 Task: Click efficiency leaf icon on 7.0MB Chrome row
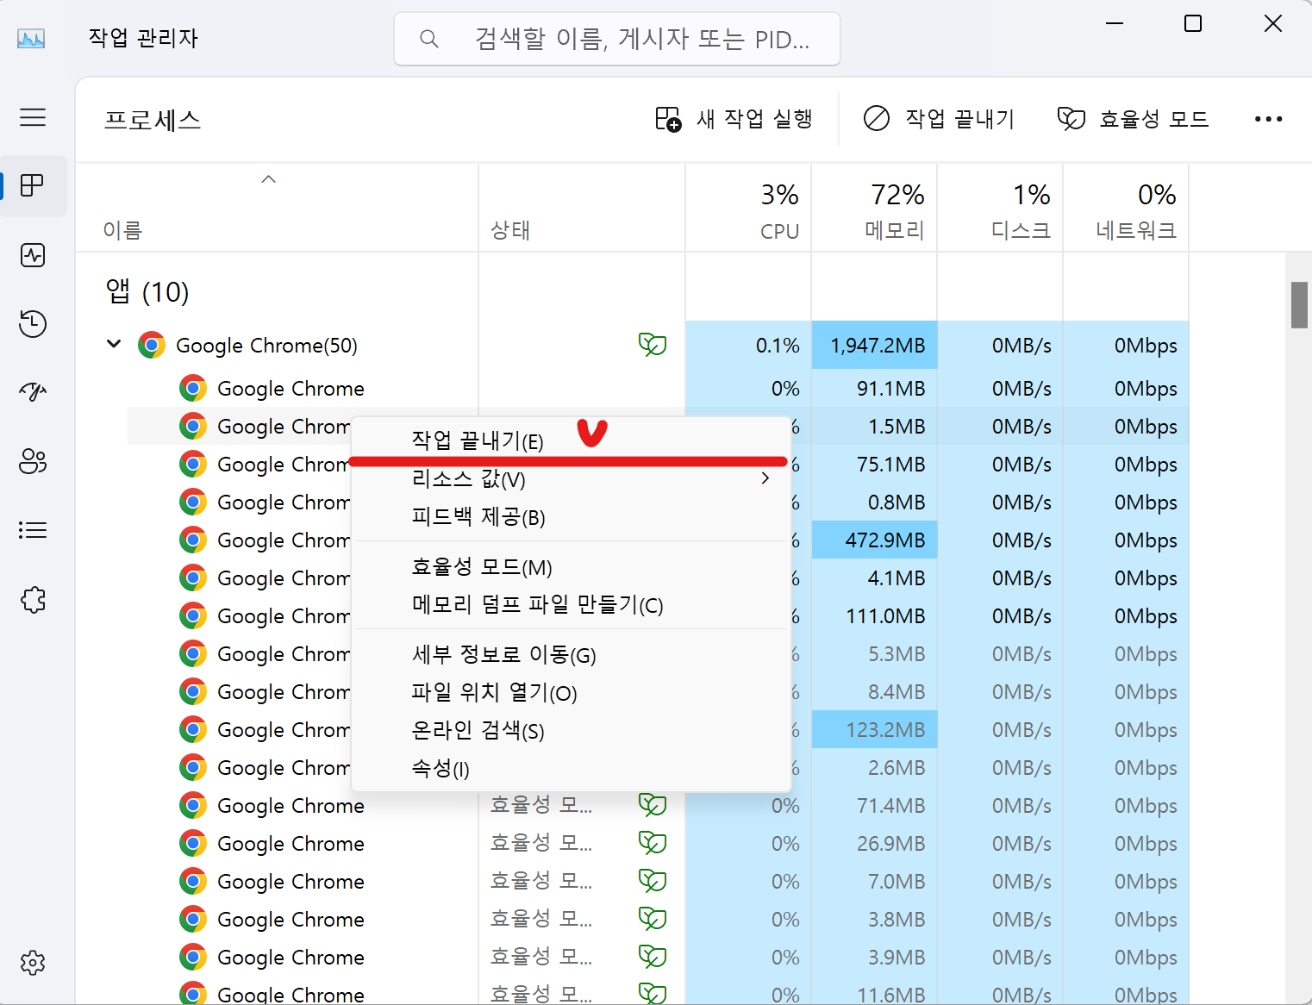(653, 882)
